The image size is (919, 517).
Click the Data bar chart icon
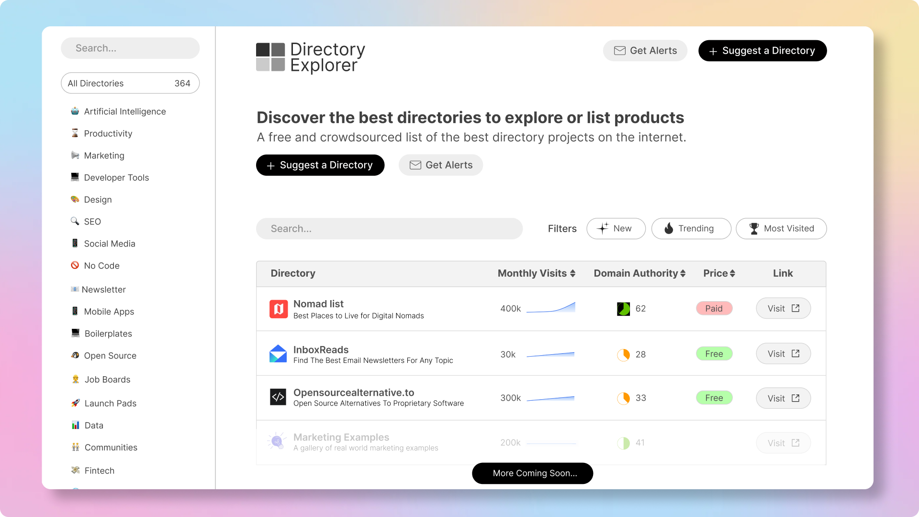[76, 425]
